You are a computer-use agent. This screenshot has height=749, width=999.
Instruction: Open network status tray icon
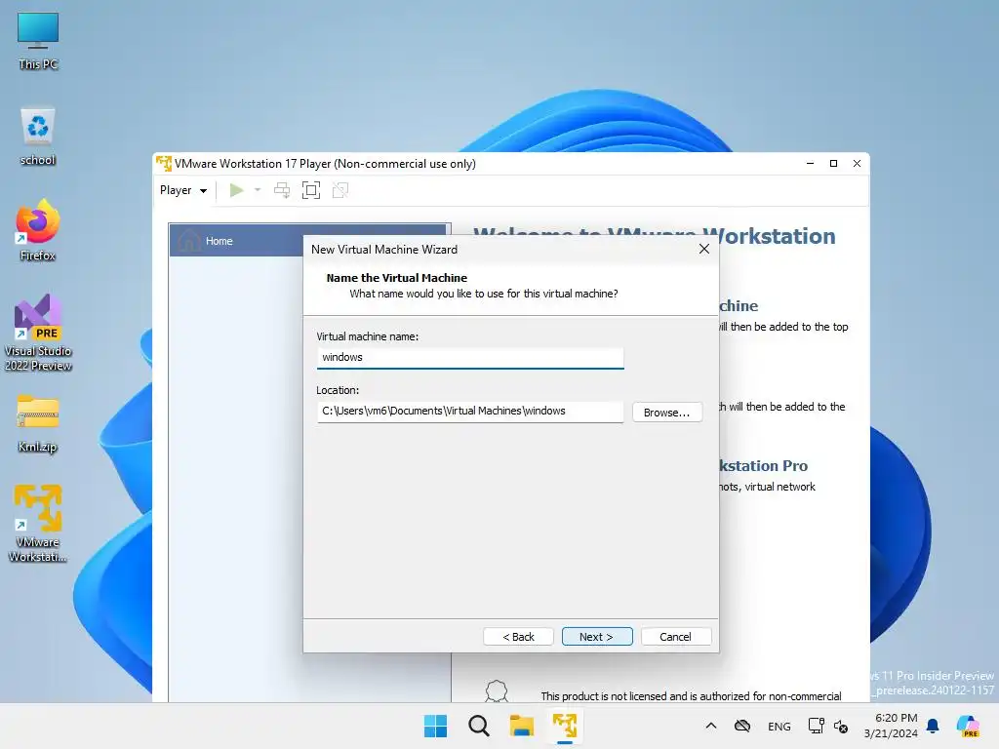click(816, 726)
